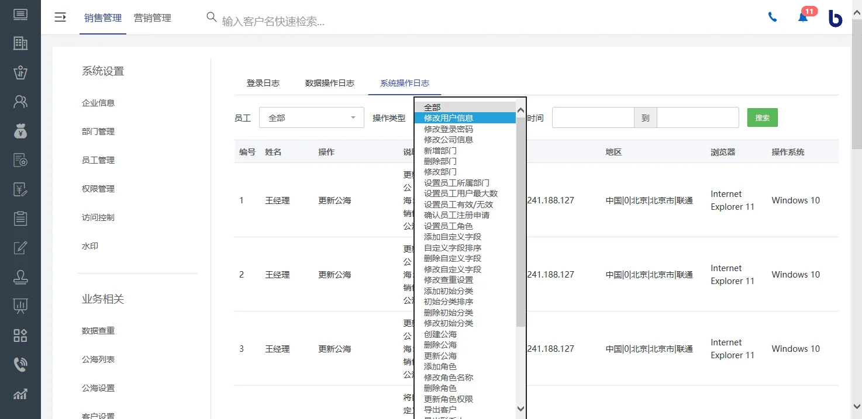Click the green 搜索 button
The image size is (862, 419).
[x=762, y=117]
